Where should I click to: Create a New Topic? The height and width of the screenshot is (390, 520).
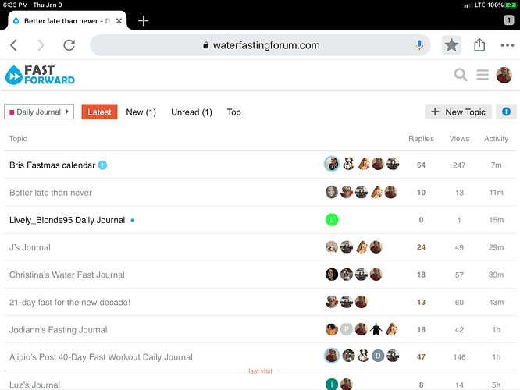coord(458,112)
